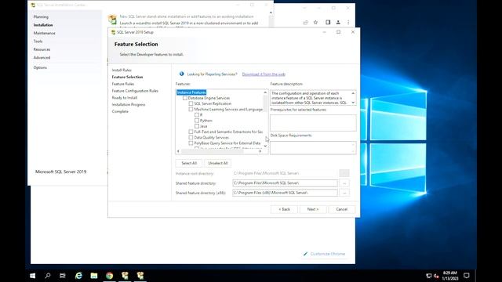Browse for Shared feature directory (x86)
The image size is (502, 282).
pos(344,193)
